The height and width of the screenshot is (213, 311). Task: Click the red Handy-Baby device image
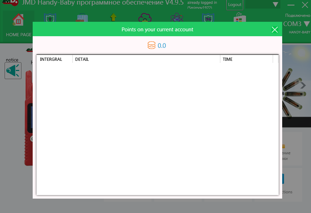pyautogui.click(x=29, y=118)
